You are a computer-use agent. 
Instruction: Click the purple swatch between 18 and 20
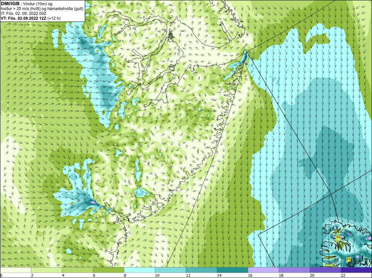[x=294, y=270]
